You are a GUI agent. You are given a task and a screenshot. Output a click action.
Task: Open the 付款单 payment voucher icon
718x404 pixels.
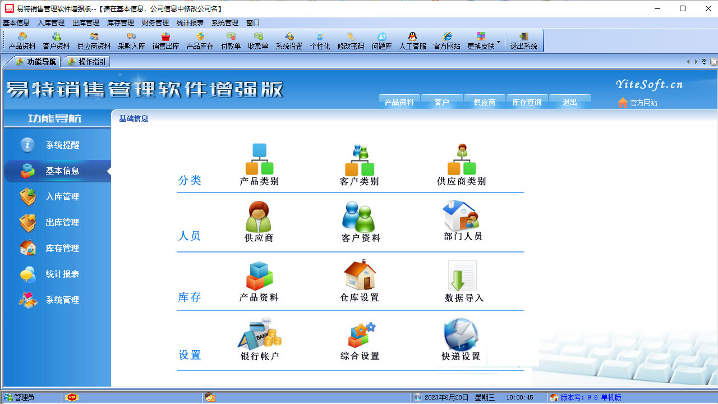coord(231,40)
